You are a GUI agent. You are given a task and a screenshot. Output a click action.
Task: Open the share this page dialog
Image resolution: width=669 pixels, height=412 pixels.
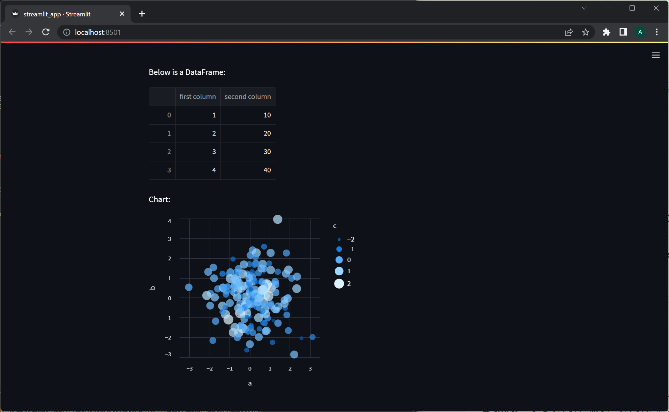569,32
